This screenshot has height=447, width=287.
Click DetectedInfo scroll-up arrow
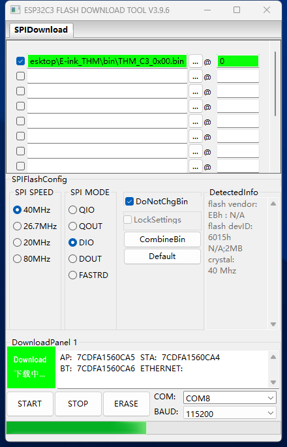point(273,204)
